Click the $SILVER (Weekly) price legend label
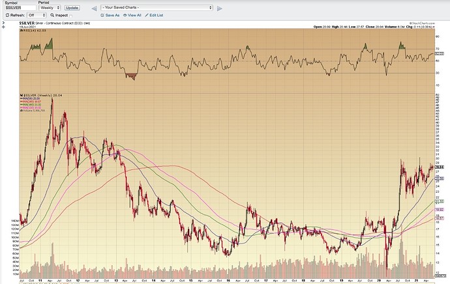Screen dimensions: 450x284 click(41, 95)
